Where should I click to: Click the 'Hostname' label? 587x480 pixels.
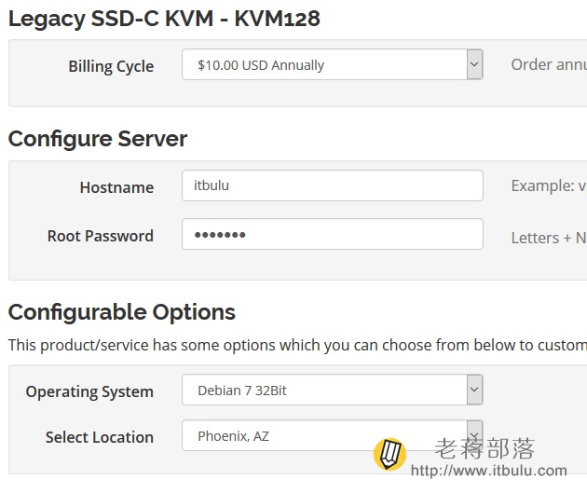pos(116,187)
